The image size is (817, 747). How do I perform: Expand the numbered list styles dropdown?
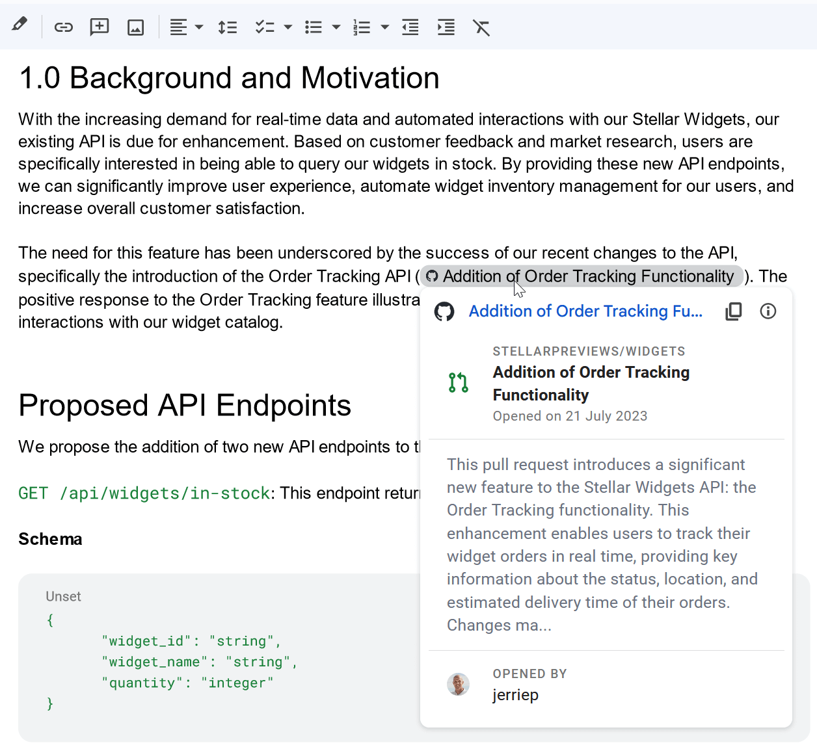click(x=384, y=27)
